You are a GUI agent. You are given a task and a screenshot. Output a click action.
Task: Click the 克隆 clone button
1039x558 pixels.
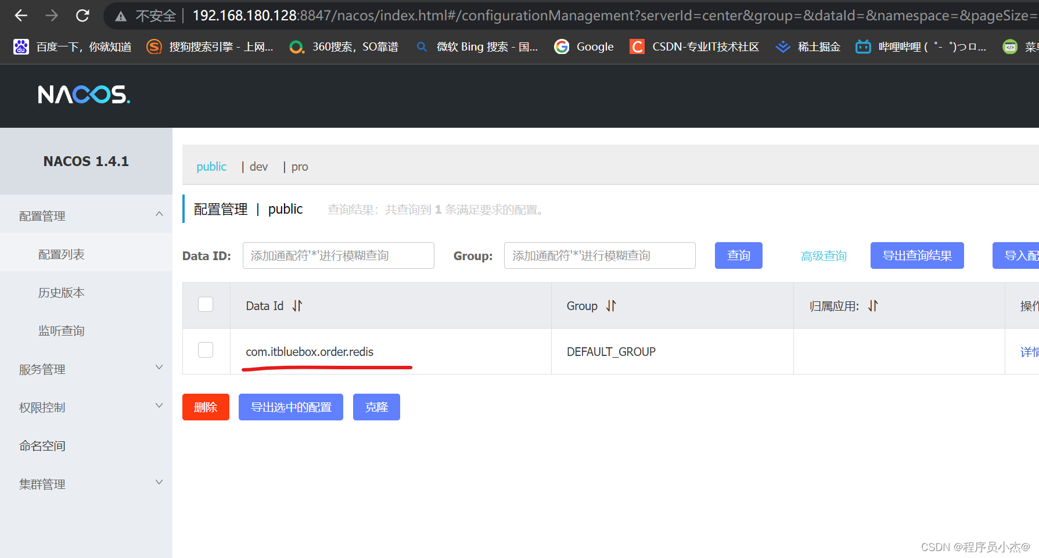(x=376, y=407)
